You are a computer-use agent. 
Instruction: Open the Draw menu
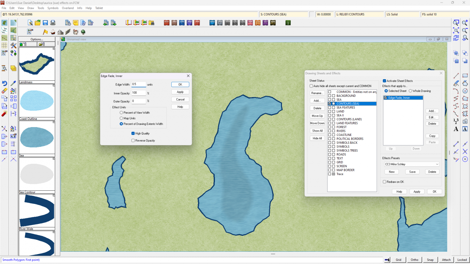click(x=31, y=8)
